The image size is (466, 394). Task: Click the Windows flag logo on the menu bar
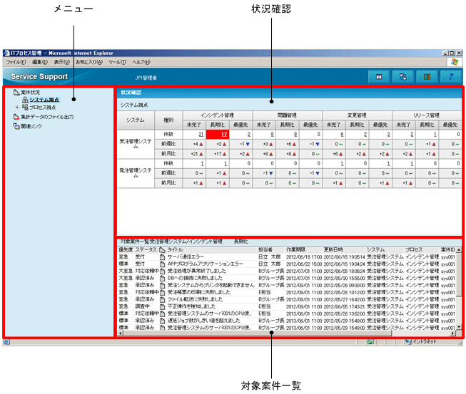coord(455,62)
